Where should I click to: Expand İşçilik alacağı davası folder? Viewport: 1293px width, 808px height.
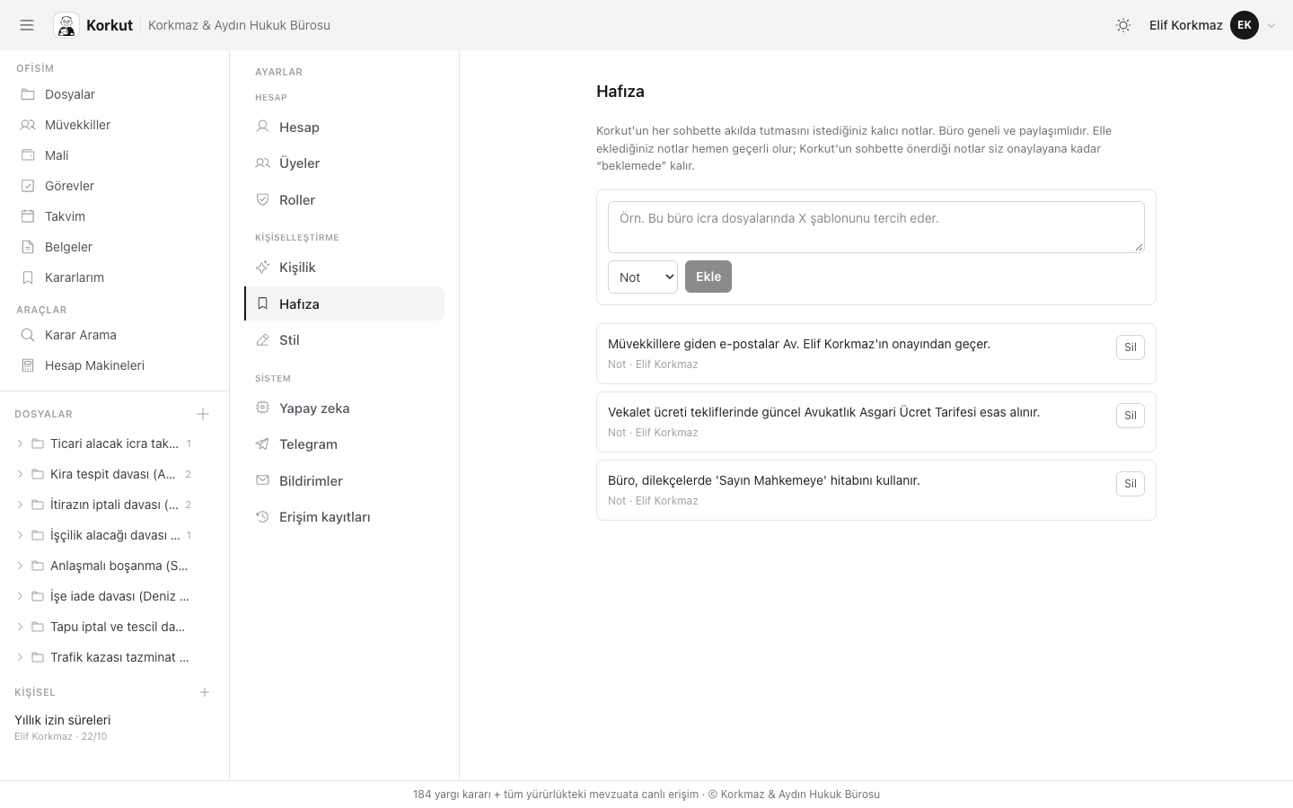coord(20,535)
